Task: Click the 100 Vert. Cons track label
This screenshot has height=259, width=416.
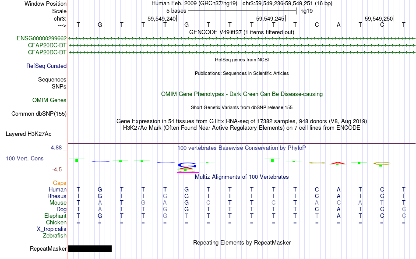Action: 25,158
